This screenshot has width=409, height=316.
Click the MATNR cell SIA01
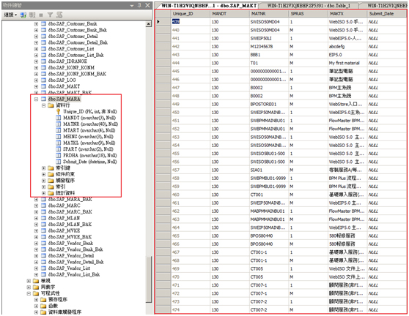[x=269, y=170]
